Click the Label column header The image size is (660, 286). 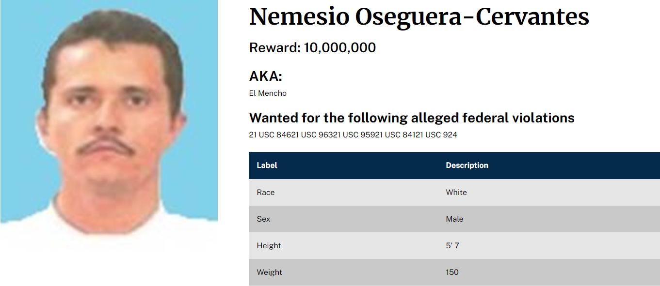[x=267, y=166]
